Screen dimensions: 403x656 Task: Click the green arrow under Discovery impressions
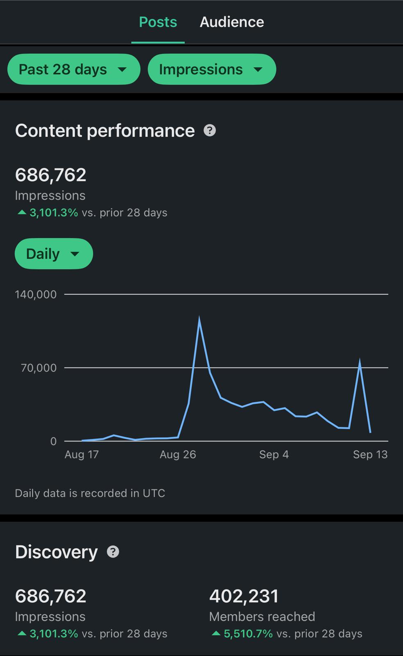tap(22, 633)
